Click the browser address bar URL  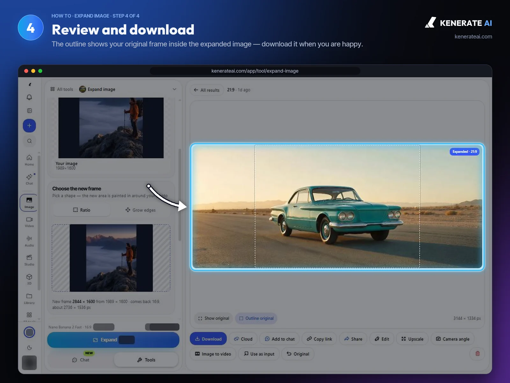click(255, 71)
